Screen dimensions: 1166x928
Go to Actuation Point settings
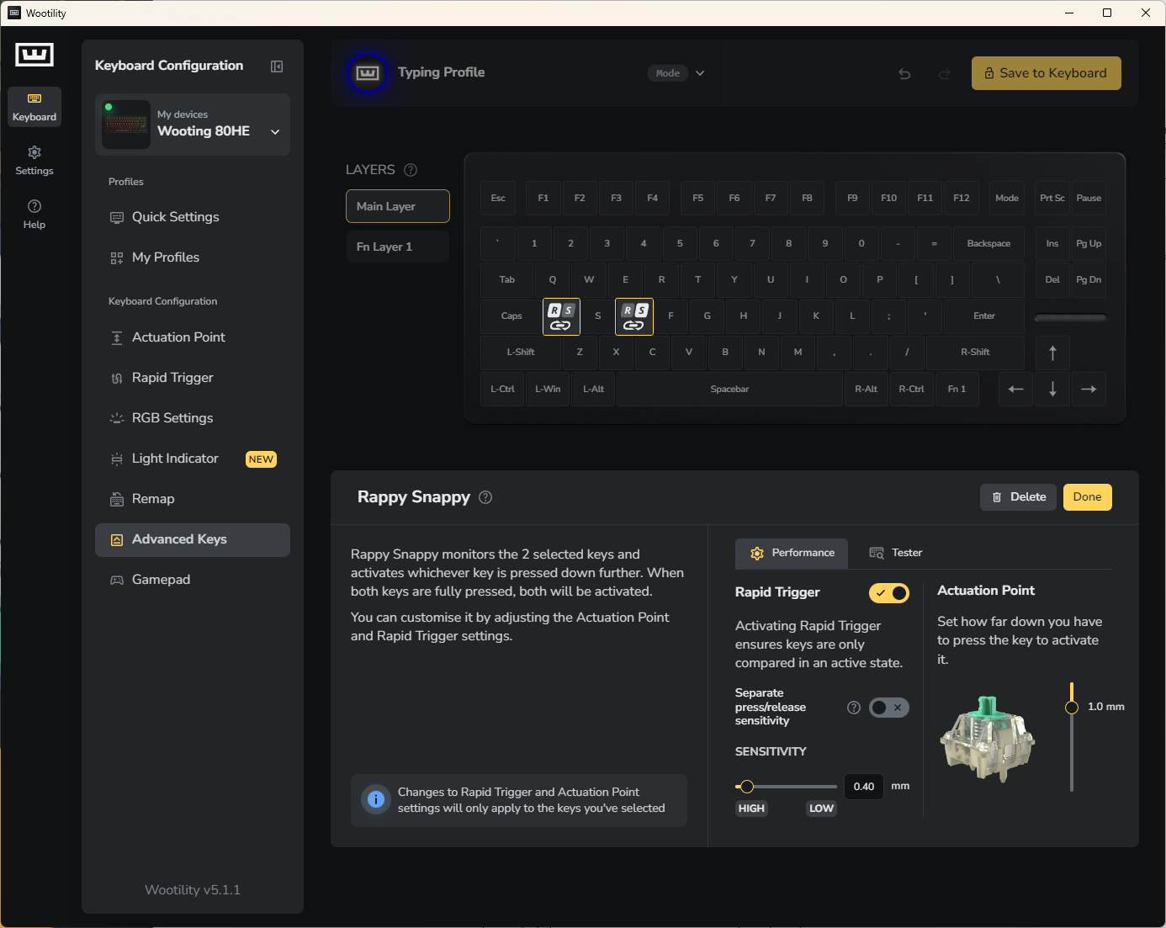(x=193, y=337)
